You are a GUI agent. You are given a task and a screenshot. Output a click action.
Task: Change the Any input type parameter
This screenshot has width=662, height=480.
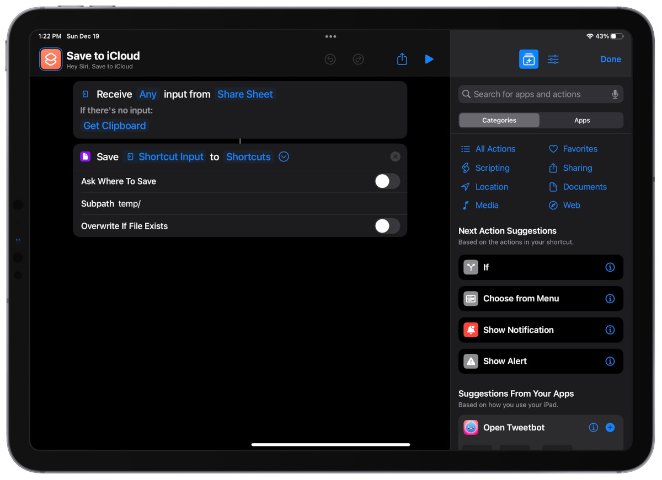pyautogui.click(x=148, y=94)
